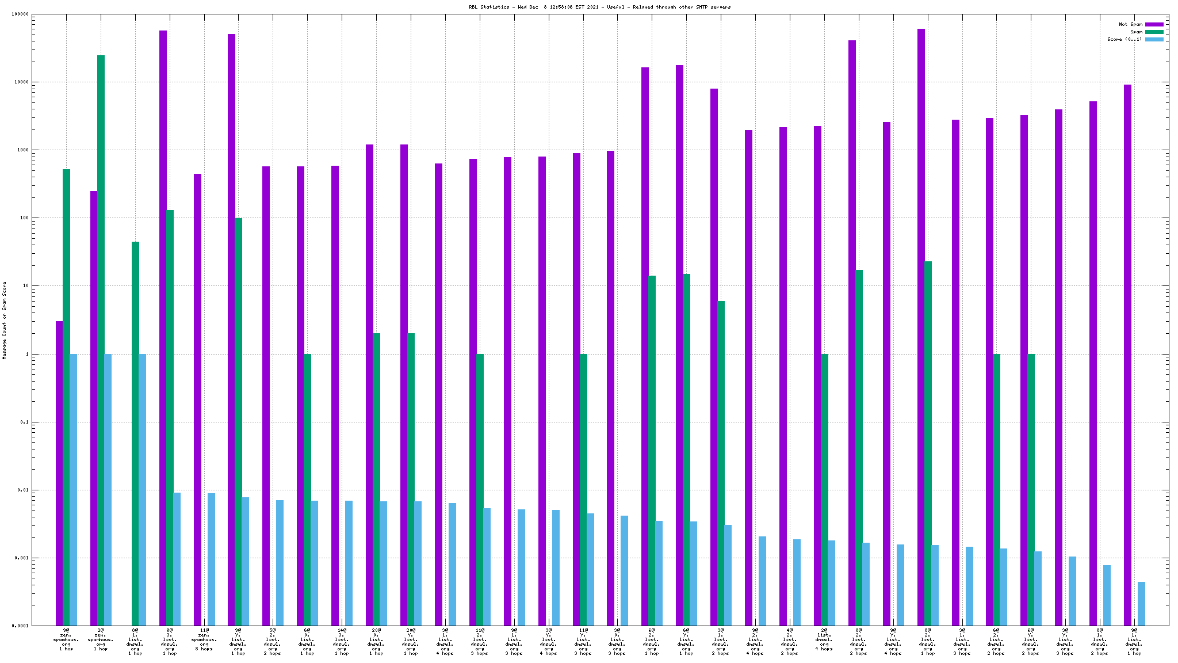Image resolution: width=1178 pixels, height=663 pixels.
Task: Click the '100000' y-axis tick label
Action: (20, 14)
